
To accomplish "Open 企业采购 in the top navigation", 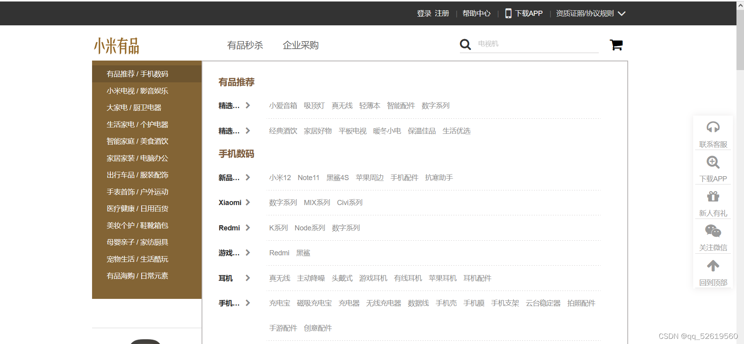I will click(301, 45).
